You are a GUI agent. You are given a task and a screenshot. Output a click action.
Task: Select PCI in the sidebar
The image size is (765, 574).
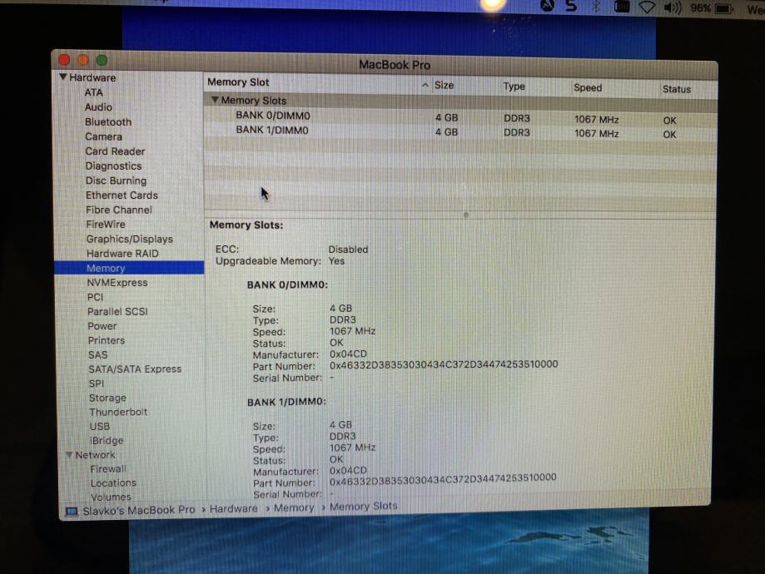[95, 297]
